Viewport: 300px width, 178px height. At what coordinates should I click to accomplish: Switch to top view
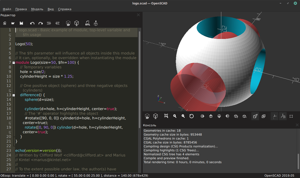211,116
